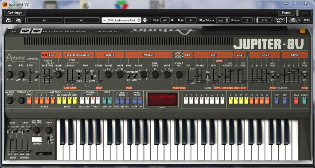Click the OPEN button
This screenshot has width=315, height=168.
pyautogui.click(x=307, y=20)
